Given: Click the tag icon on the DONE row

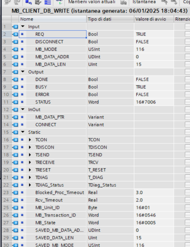Looking at the screenshot, I should pyautogui.click(x=15, y=80).
